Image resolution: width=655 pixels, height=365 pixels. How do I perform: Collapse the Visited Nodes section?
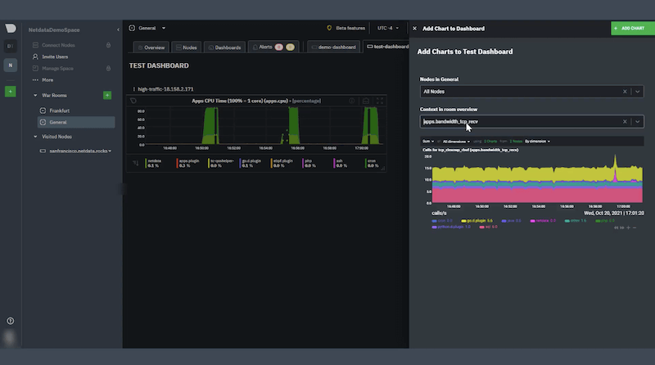point(35,137)
